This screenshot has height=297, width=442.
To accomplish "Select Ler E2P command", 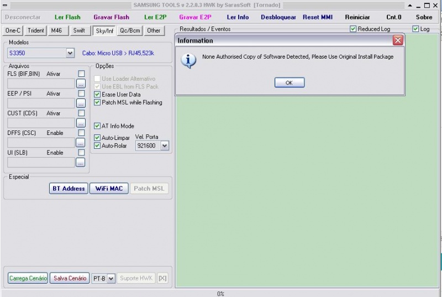I will (x=155, y=17).
